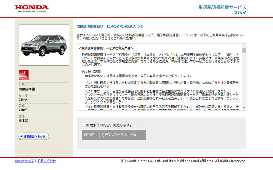This screenshot has width=273, height=170.
Task: Open the お問い合わせ footer link
Action: point(47,161)
